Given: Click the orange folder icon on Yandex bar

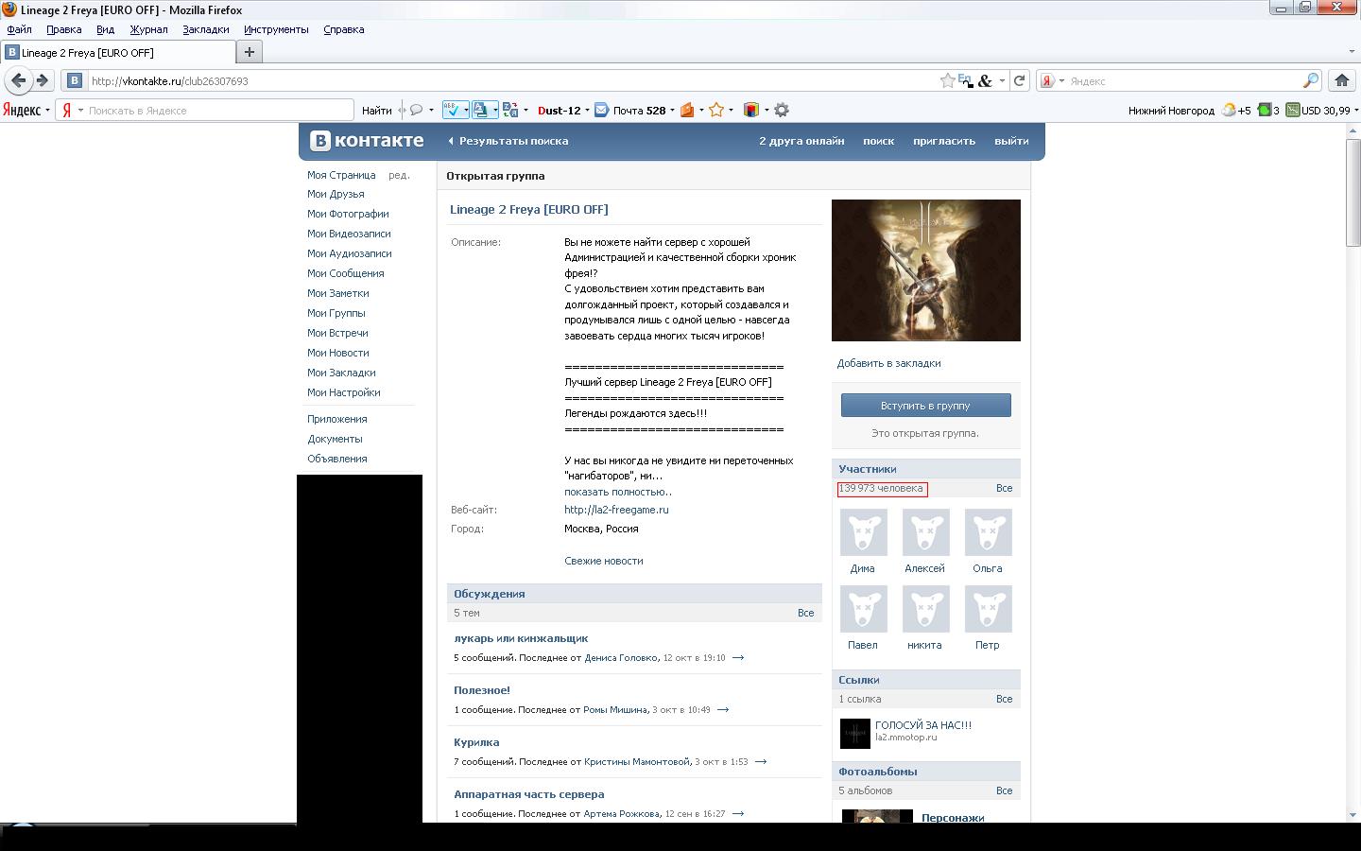Looking at the screenshot, I should [687, 110].
